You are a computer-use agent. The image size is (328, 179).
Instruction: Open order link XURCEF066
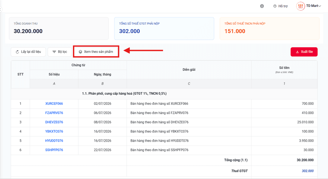[x=54, y=104]
